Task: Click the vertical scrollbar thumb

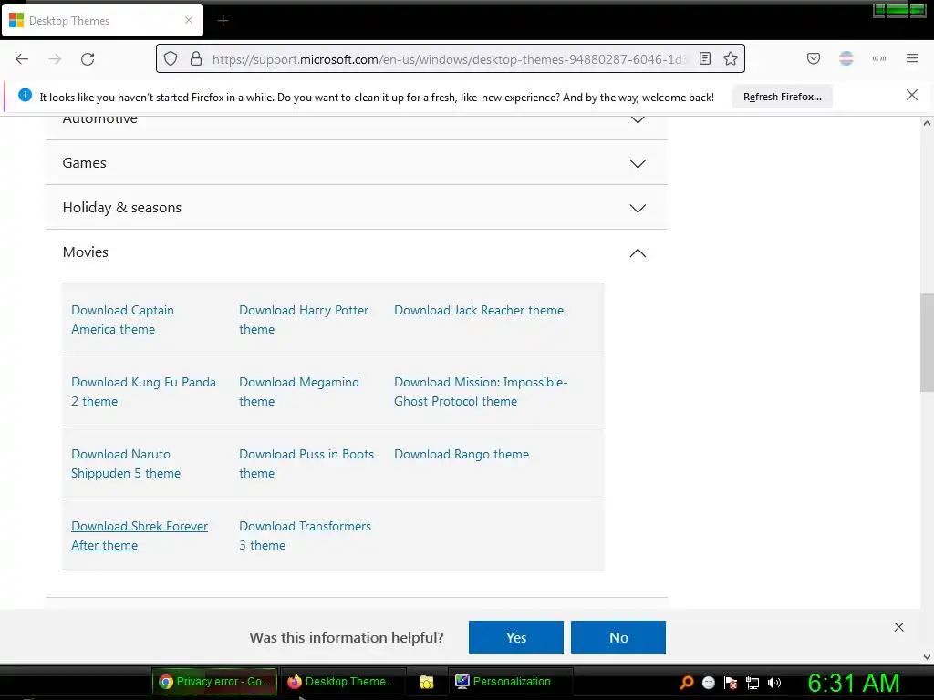Action: pyautogui.click(x=927, y=343)
